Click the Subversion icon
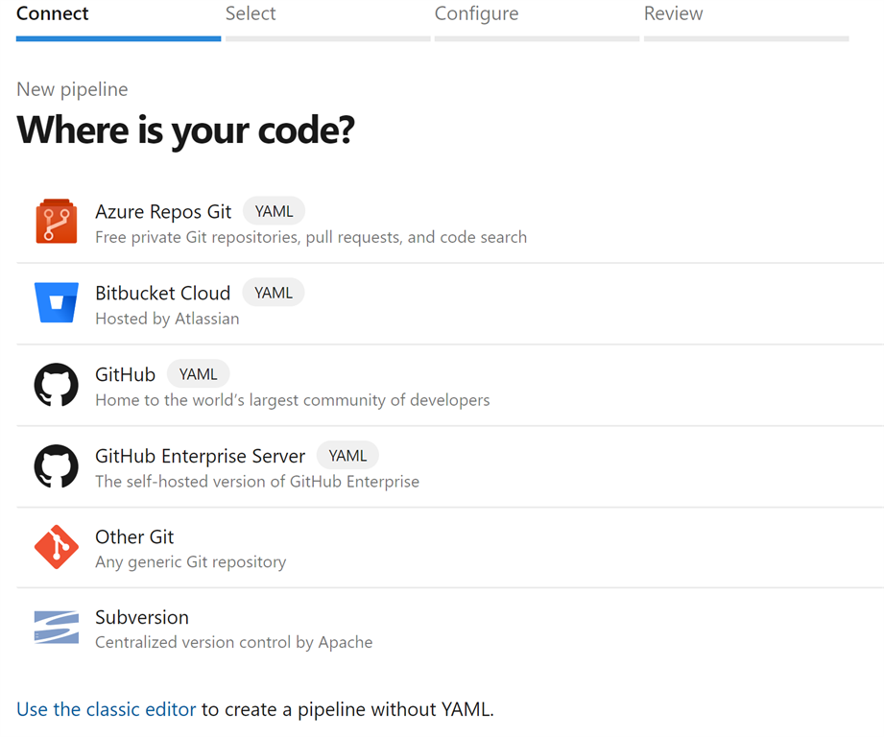 (x=56, y=627)
